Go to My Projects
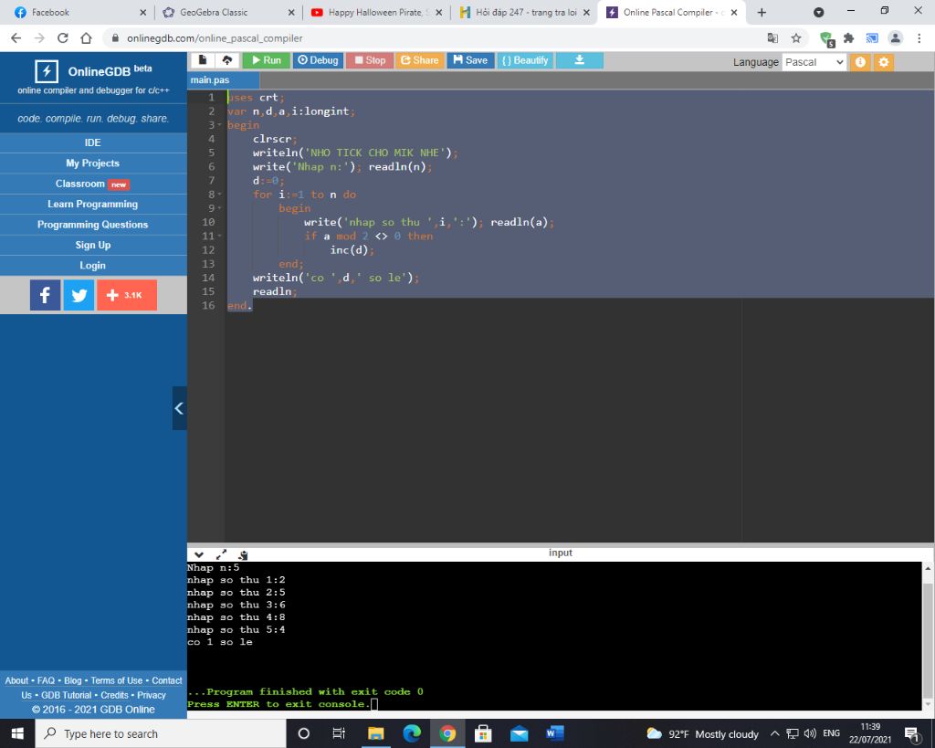The image size is (935, 748). [93, 163]
